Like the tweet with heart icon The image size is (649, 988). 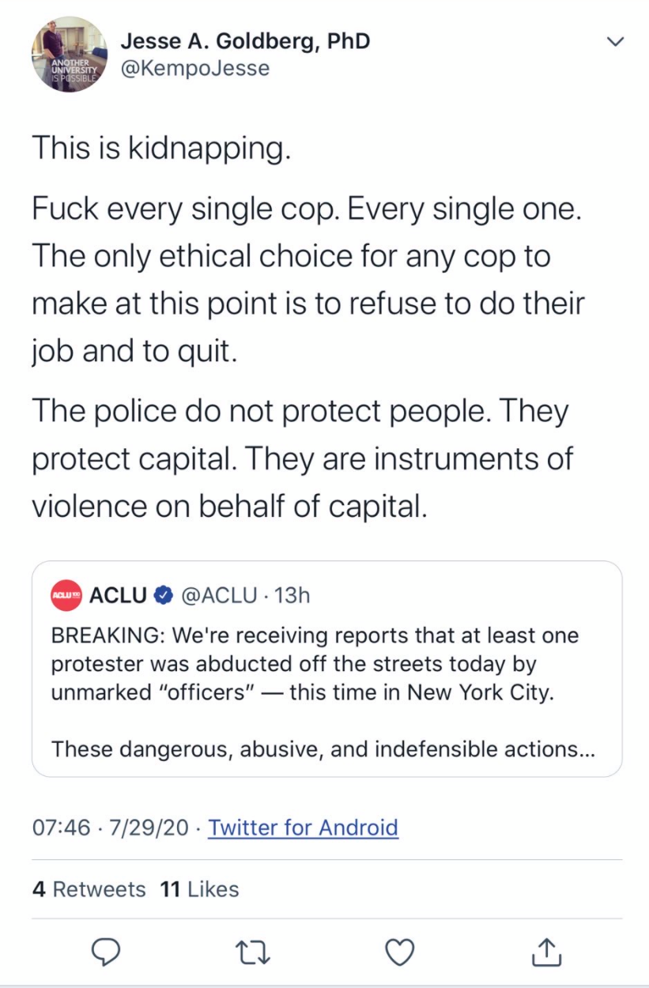coord(399,952)
